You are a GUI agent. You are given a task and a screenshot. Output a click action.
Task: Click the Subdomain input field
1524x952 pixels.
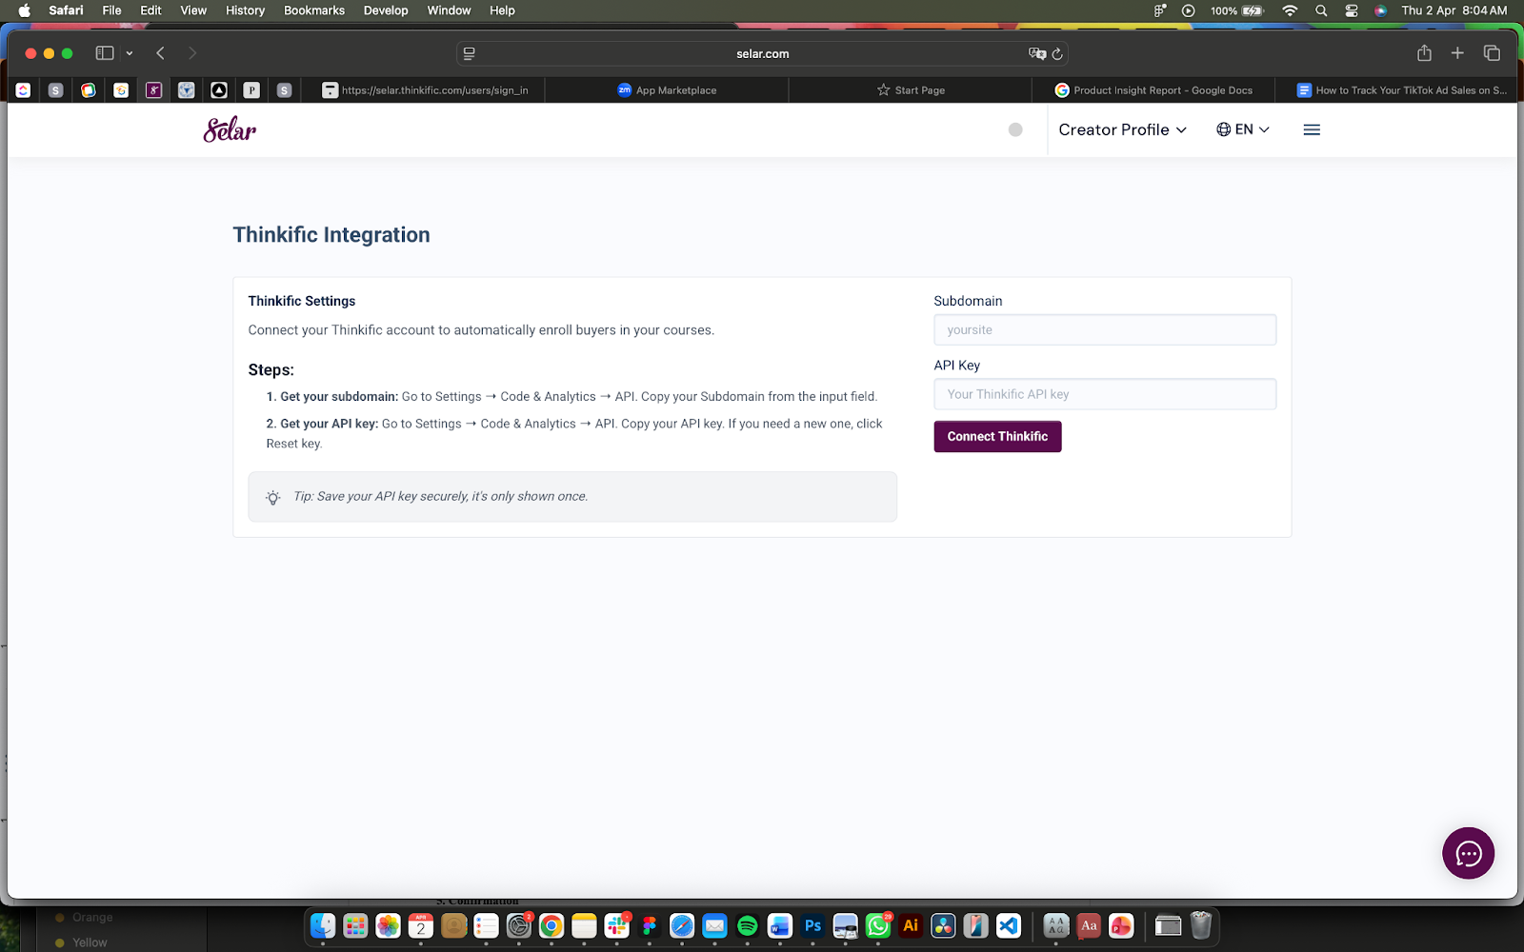point(1105,330)
